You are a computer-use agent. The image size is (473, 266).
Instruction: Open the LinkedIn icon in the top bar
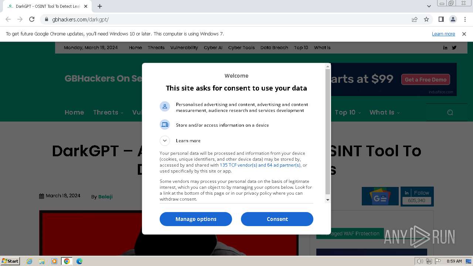[x=445, y=48]
